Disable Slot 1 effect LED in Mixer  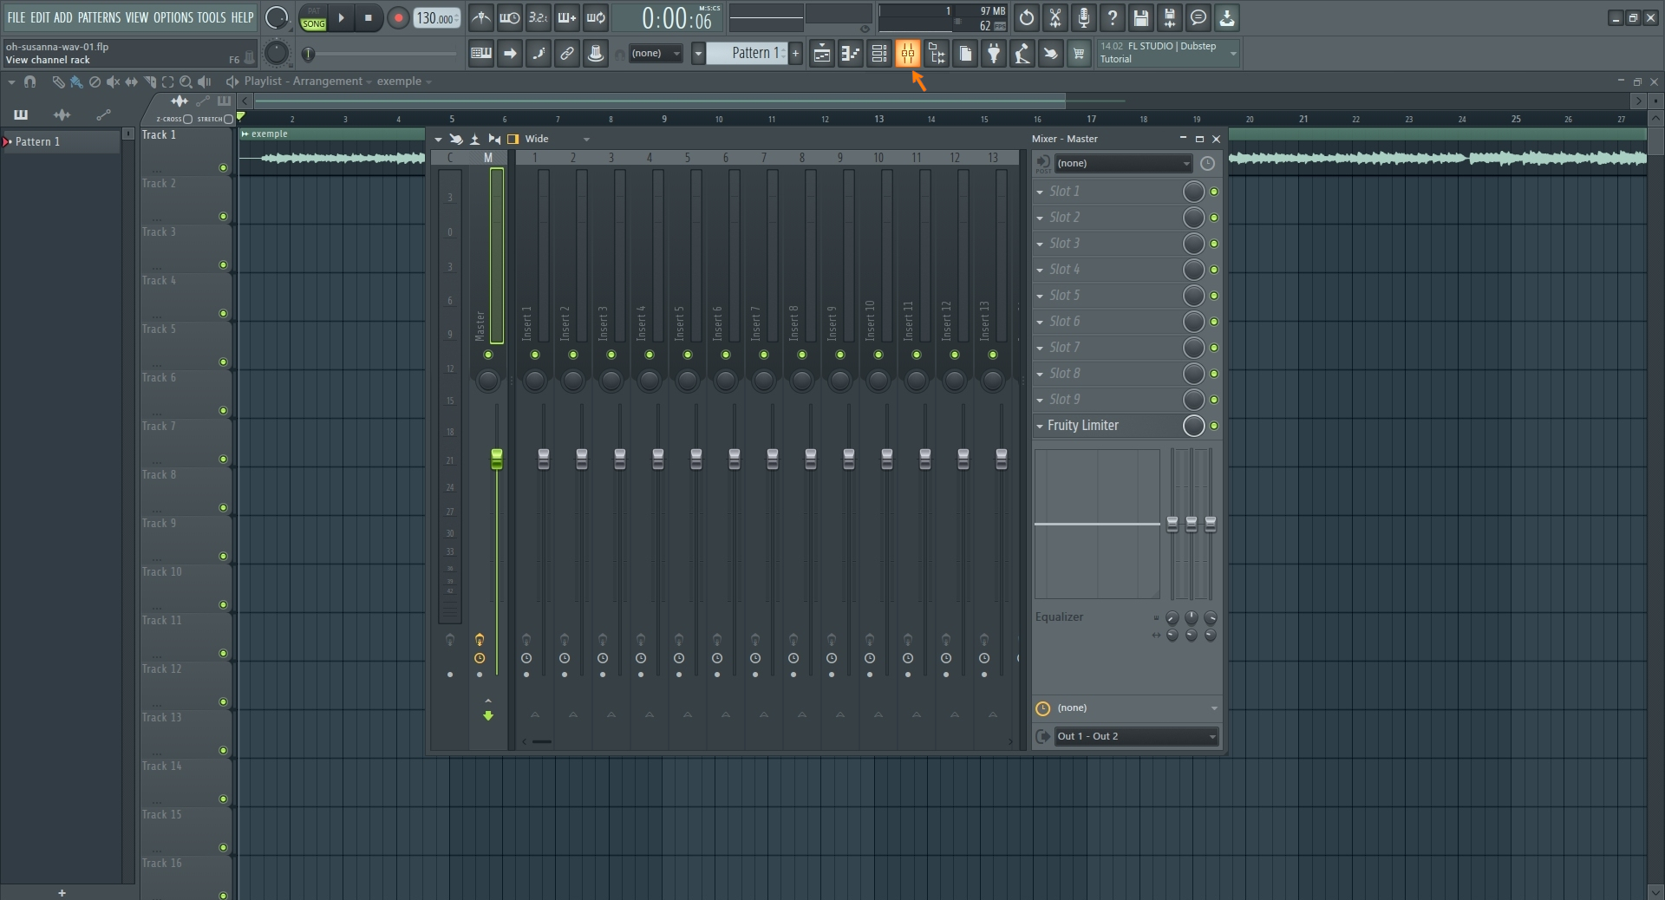(x=1214, y=192)
